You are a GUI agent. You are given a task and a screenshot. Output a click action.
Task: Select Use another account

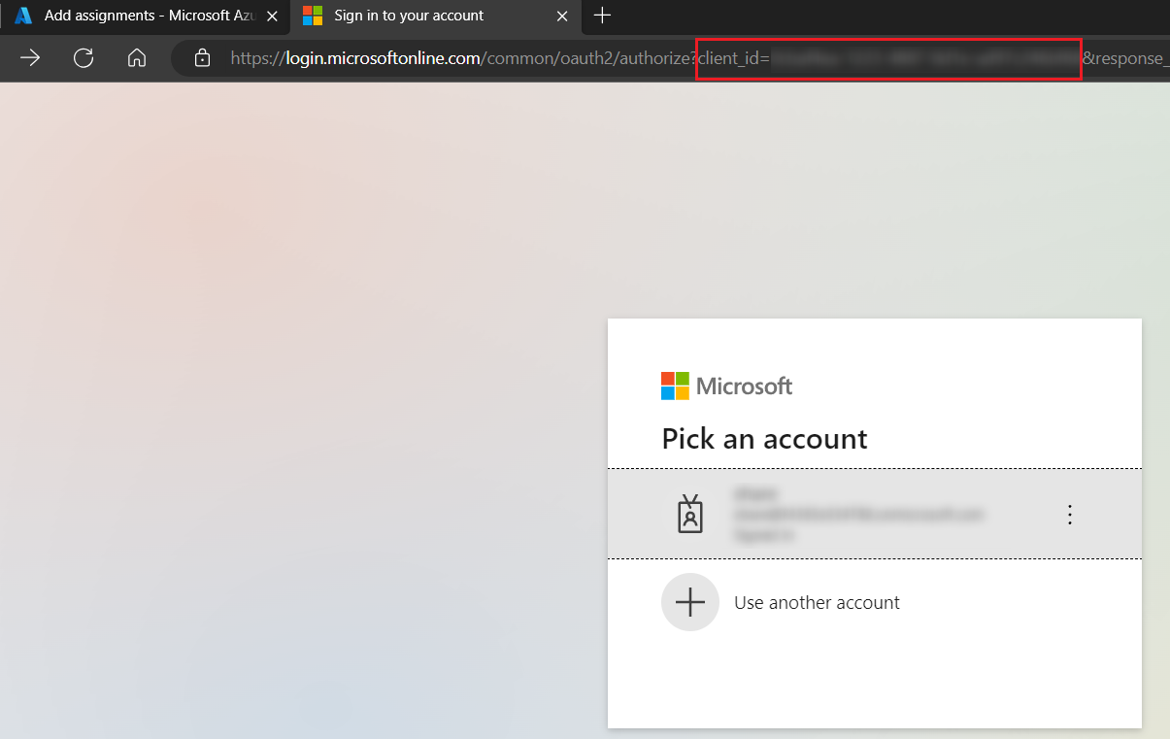(817, 602)
